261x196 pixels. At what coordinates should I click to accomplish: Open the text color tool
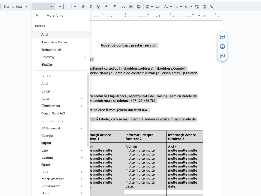[106, 6]
